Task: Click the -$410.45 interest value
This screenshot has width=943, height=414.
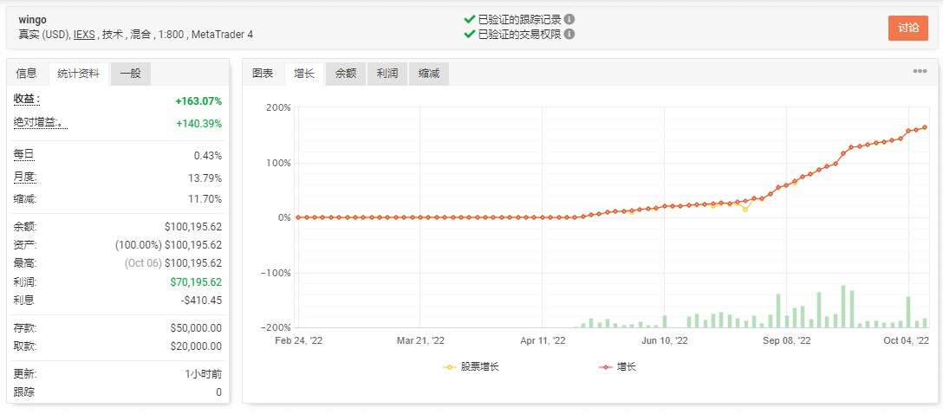Action: (x=201, y=300)
